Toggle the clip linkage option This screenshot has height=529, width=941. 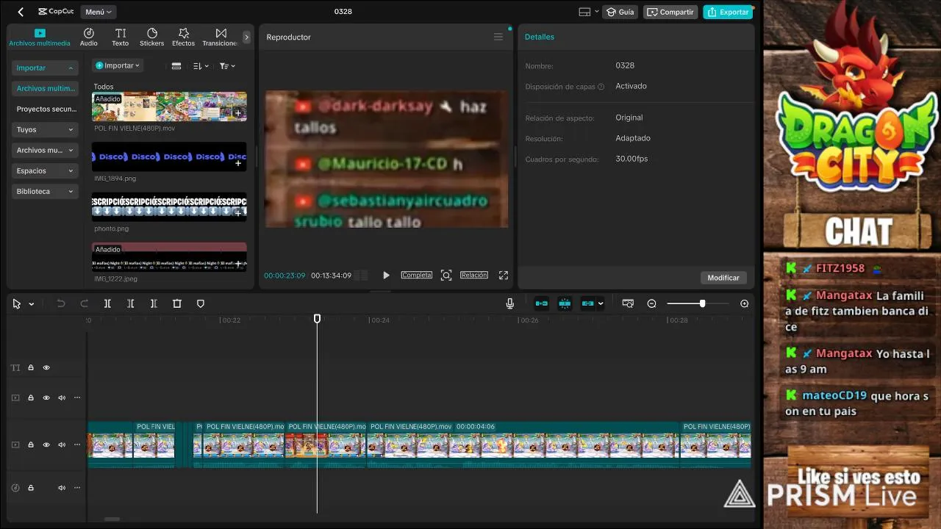click(x=588, y=303)
